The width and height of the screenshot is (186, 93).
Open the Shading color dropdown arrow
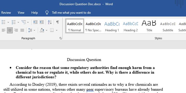[x=47, y=30]
